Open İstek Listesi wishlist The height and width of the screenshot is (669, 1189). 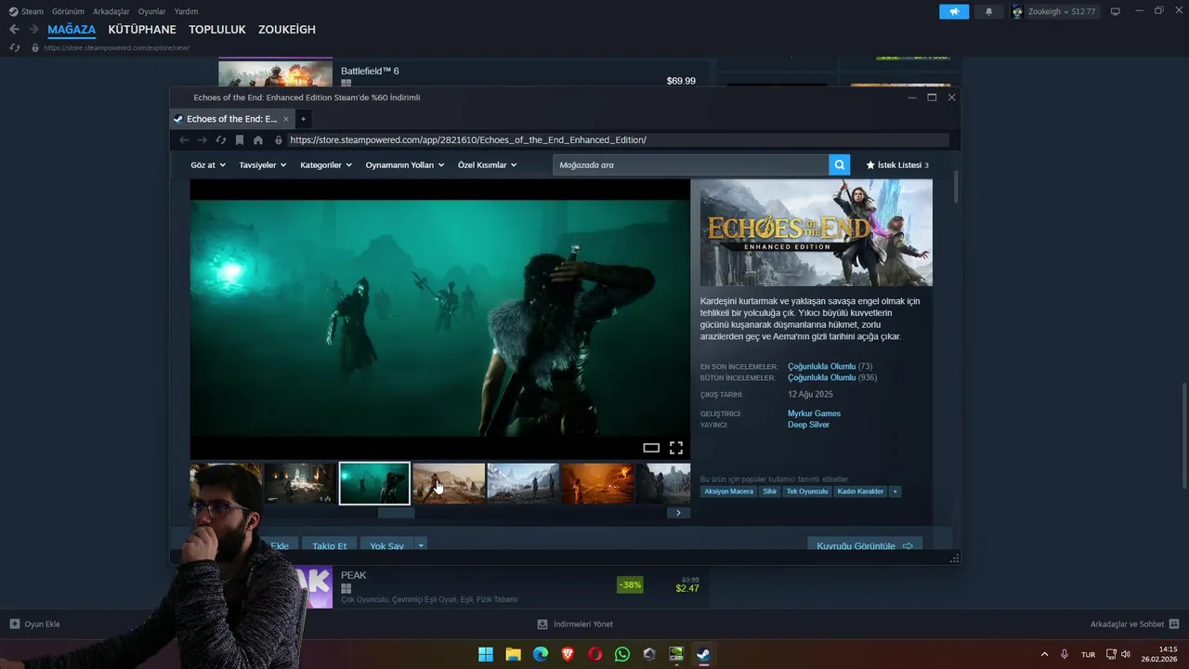point(897,165)
